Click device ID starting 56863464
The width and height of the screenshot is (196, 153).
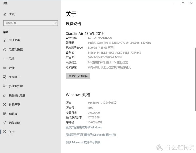114,53
